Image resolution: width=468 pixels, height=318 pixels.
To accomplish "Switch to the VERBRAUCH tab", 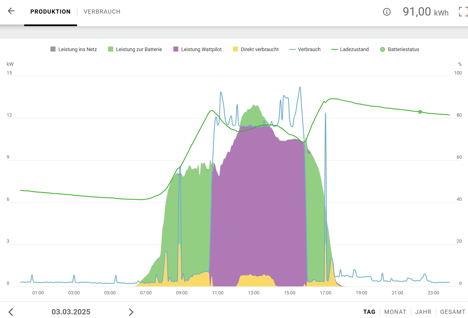I will [102, 12].
